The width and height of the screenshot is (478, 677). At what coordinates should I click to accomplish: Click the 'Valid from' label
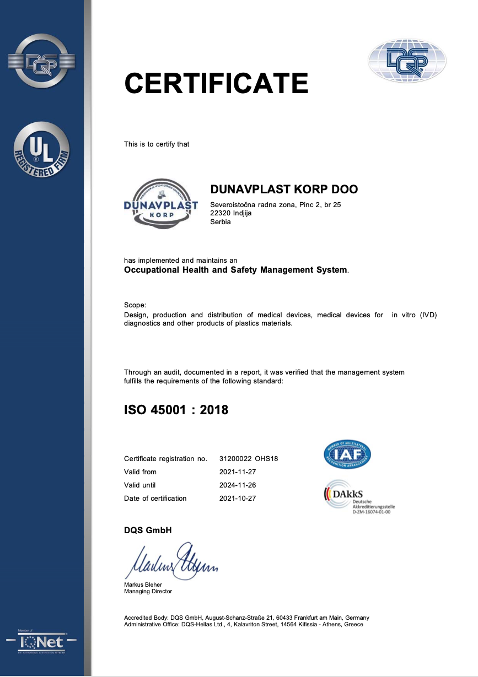click(x=140, y=472)
